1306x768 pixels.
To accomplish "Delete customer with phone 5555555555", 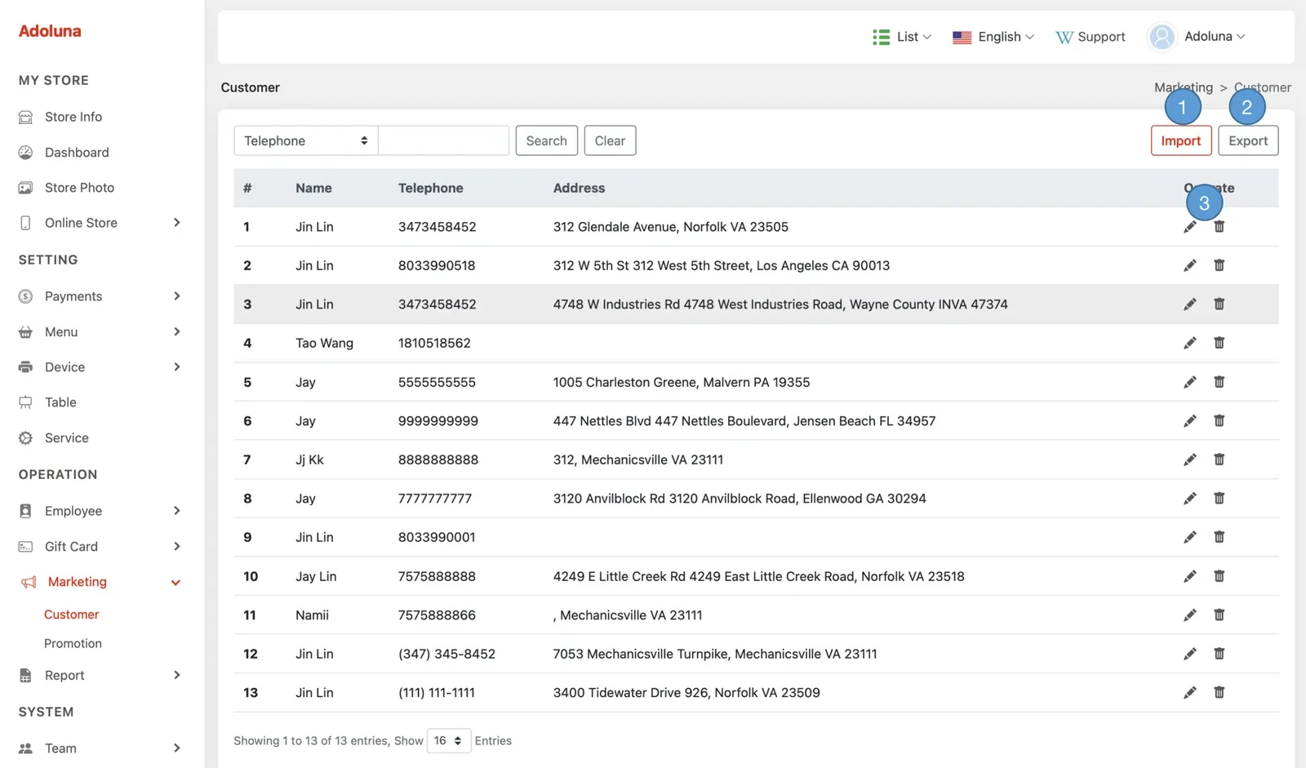I will click(1219, 382).
